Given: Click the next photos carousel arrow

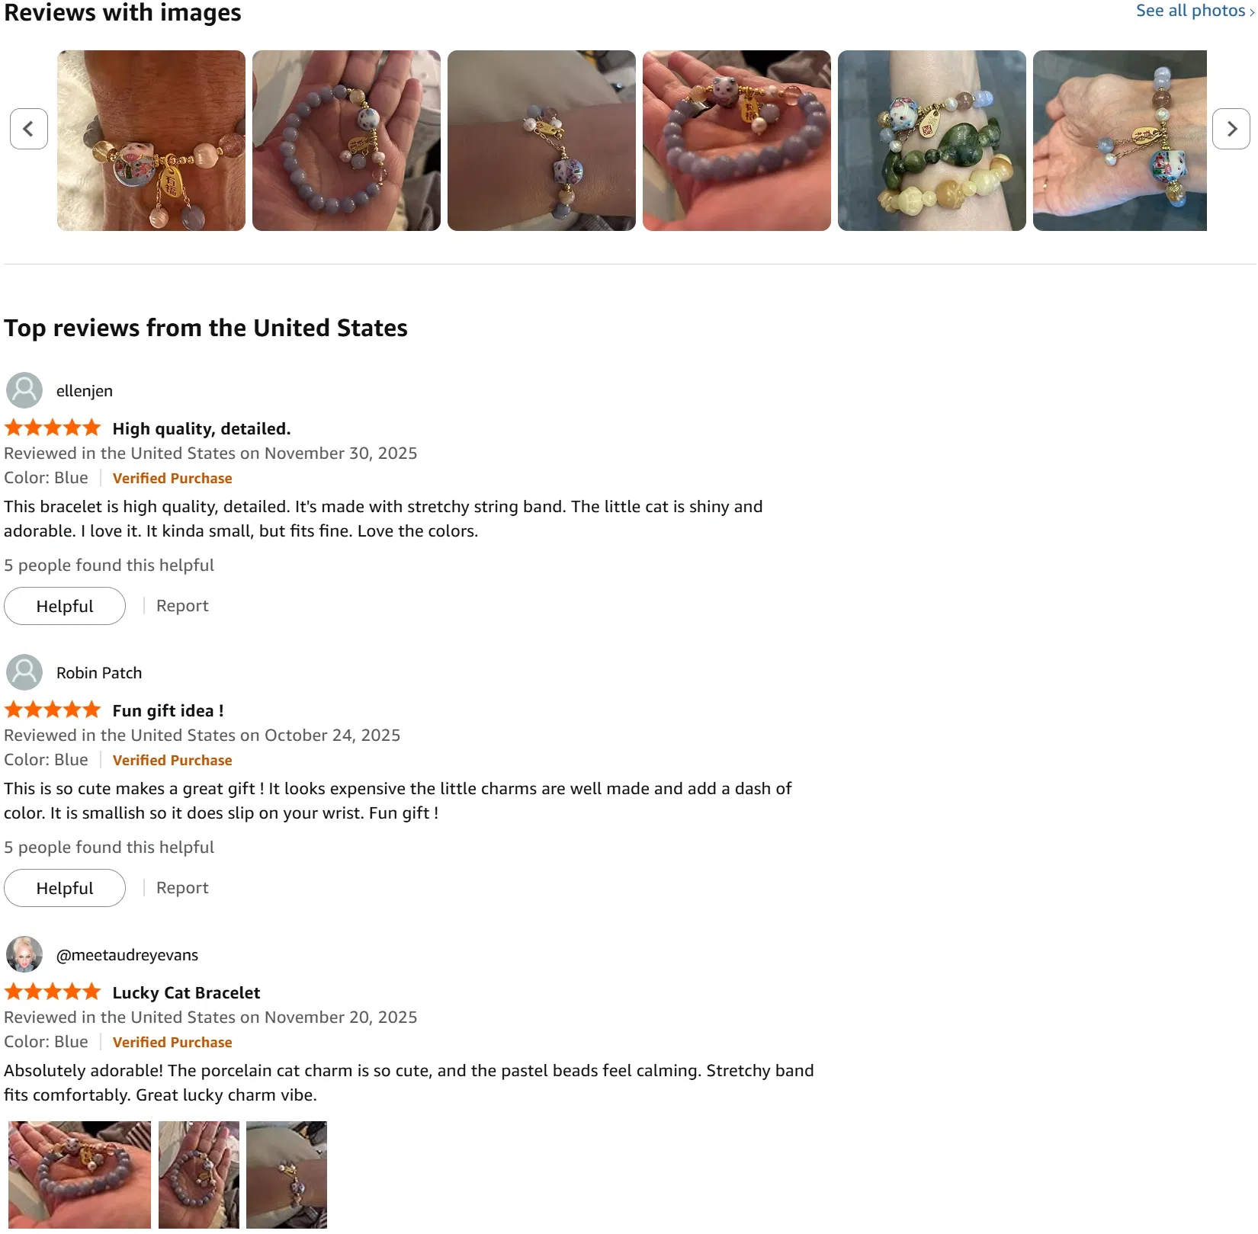Looking at the screenshot, I should [1231, 129].
